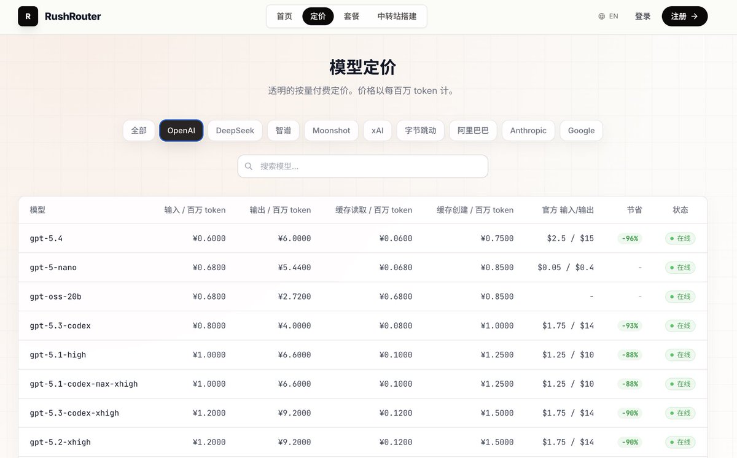Click the ¥0.0600 cache read price
Viewport: 737px width, 458px height.
pos(396,238)
